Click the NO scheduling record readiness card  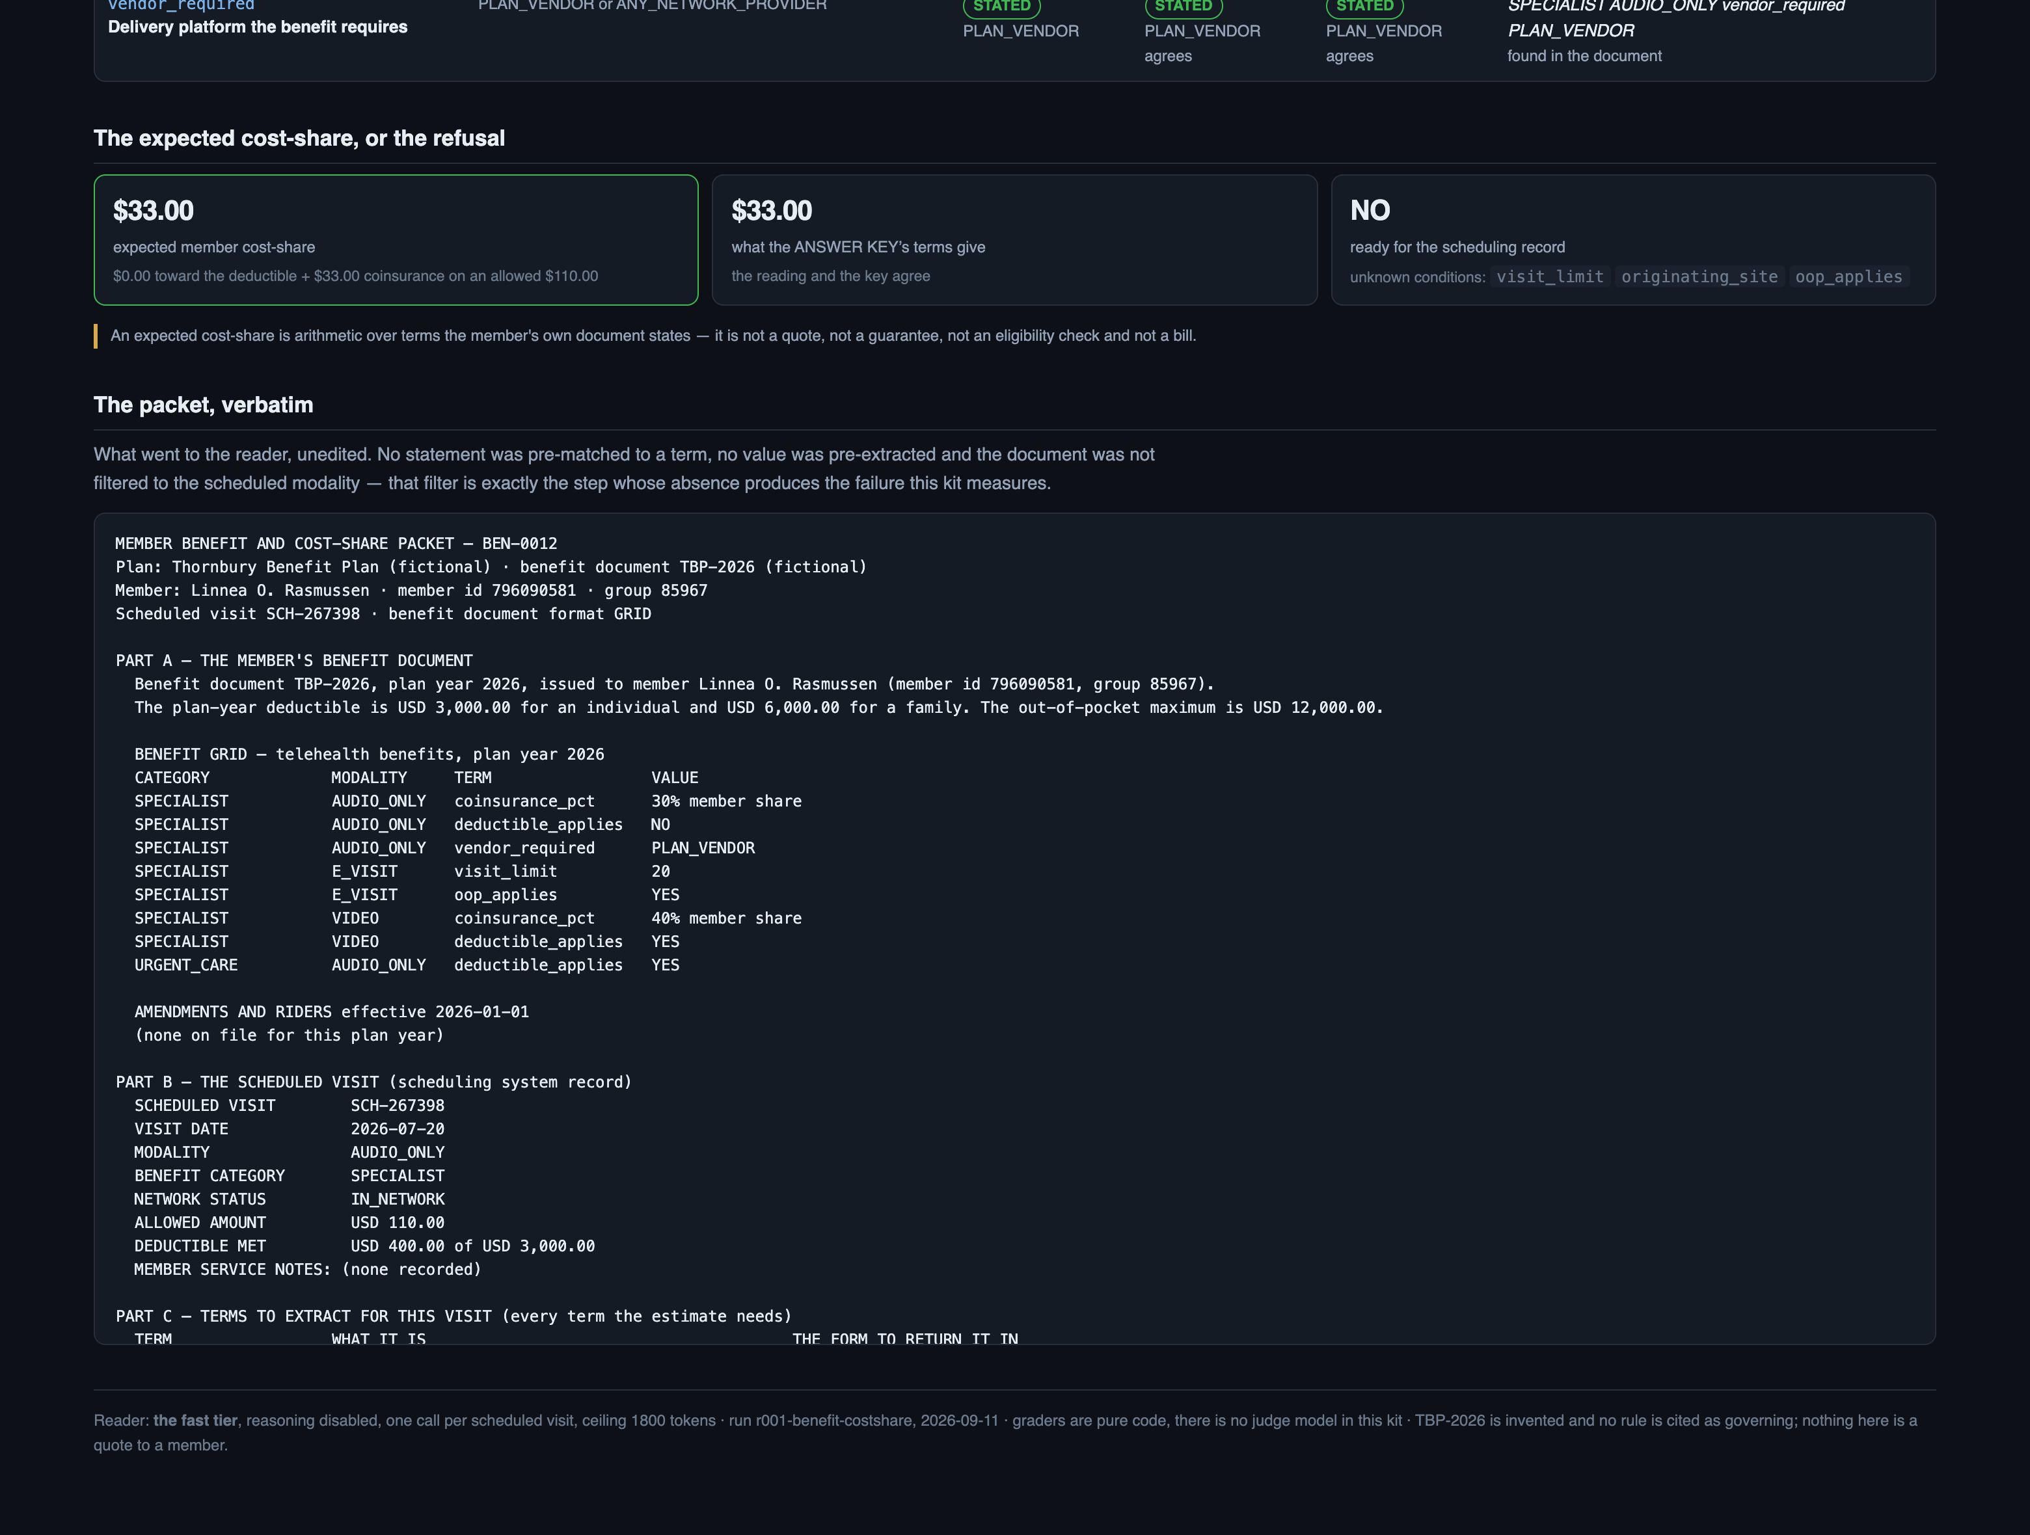click(x=1632, y=239)
